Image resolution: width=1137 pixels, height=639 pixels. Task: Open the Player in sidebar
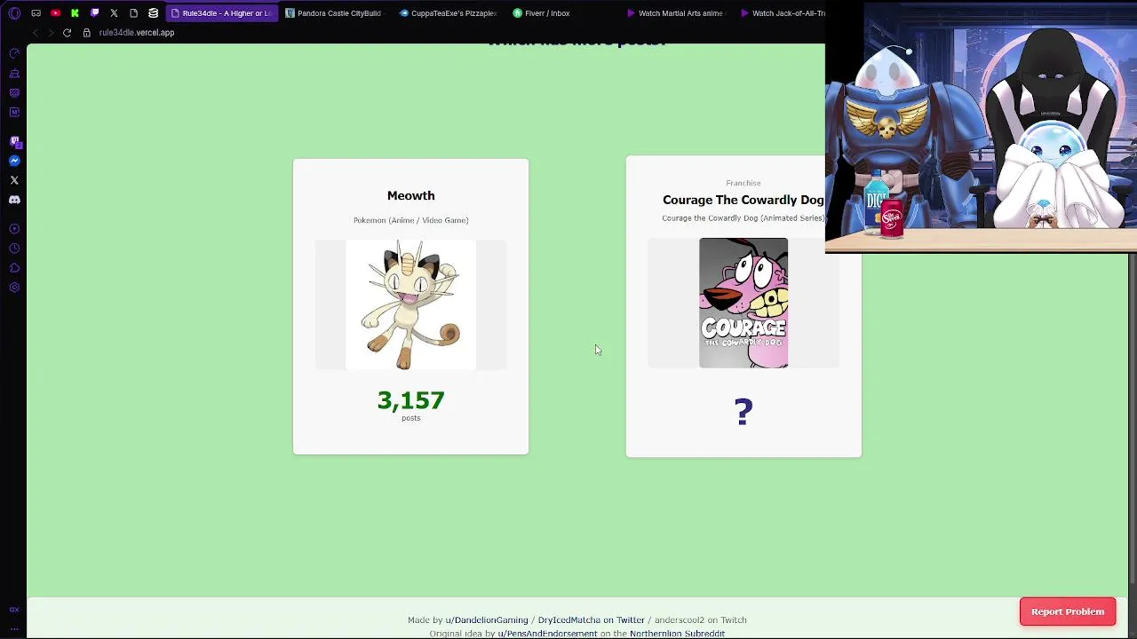(x=14, y=229)
